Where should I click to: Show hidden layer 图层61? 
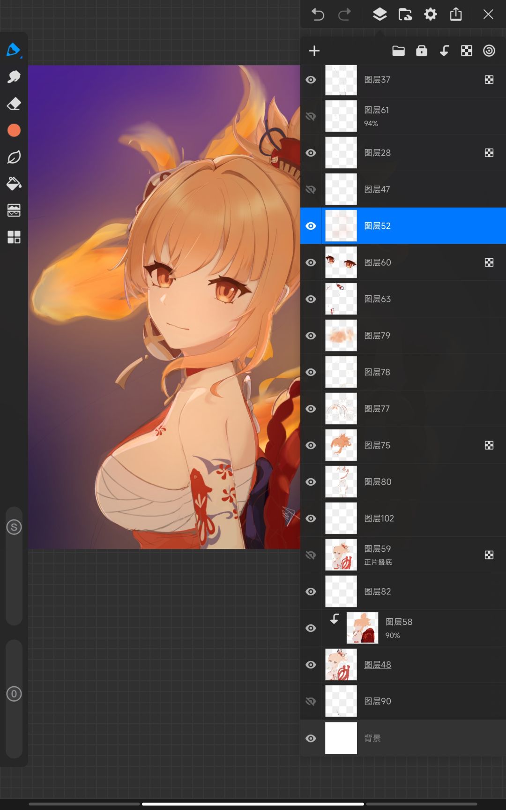(311, 116)
